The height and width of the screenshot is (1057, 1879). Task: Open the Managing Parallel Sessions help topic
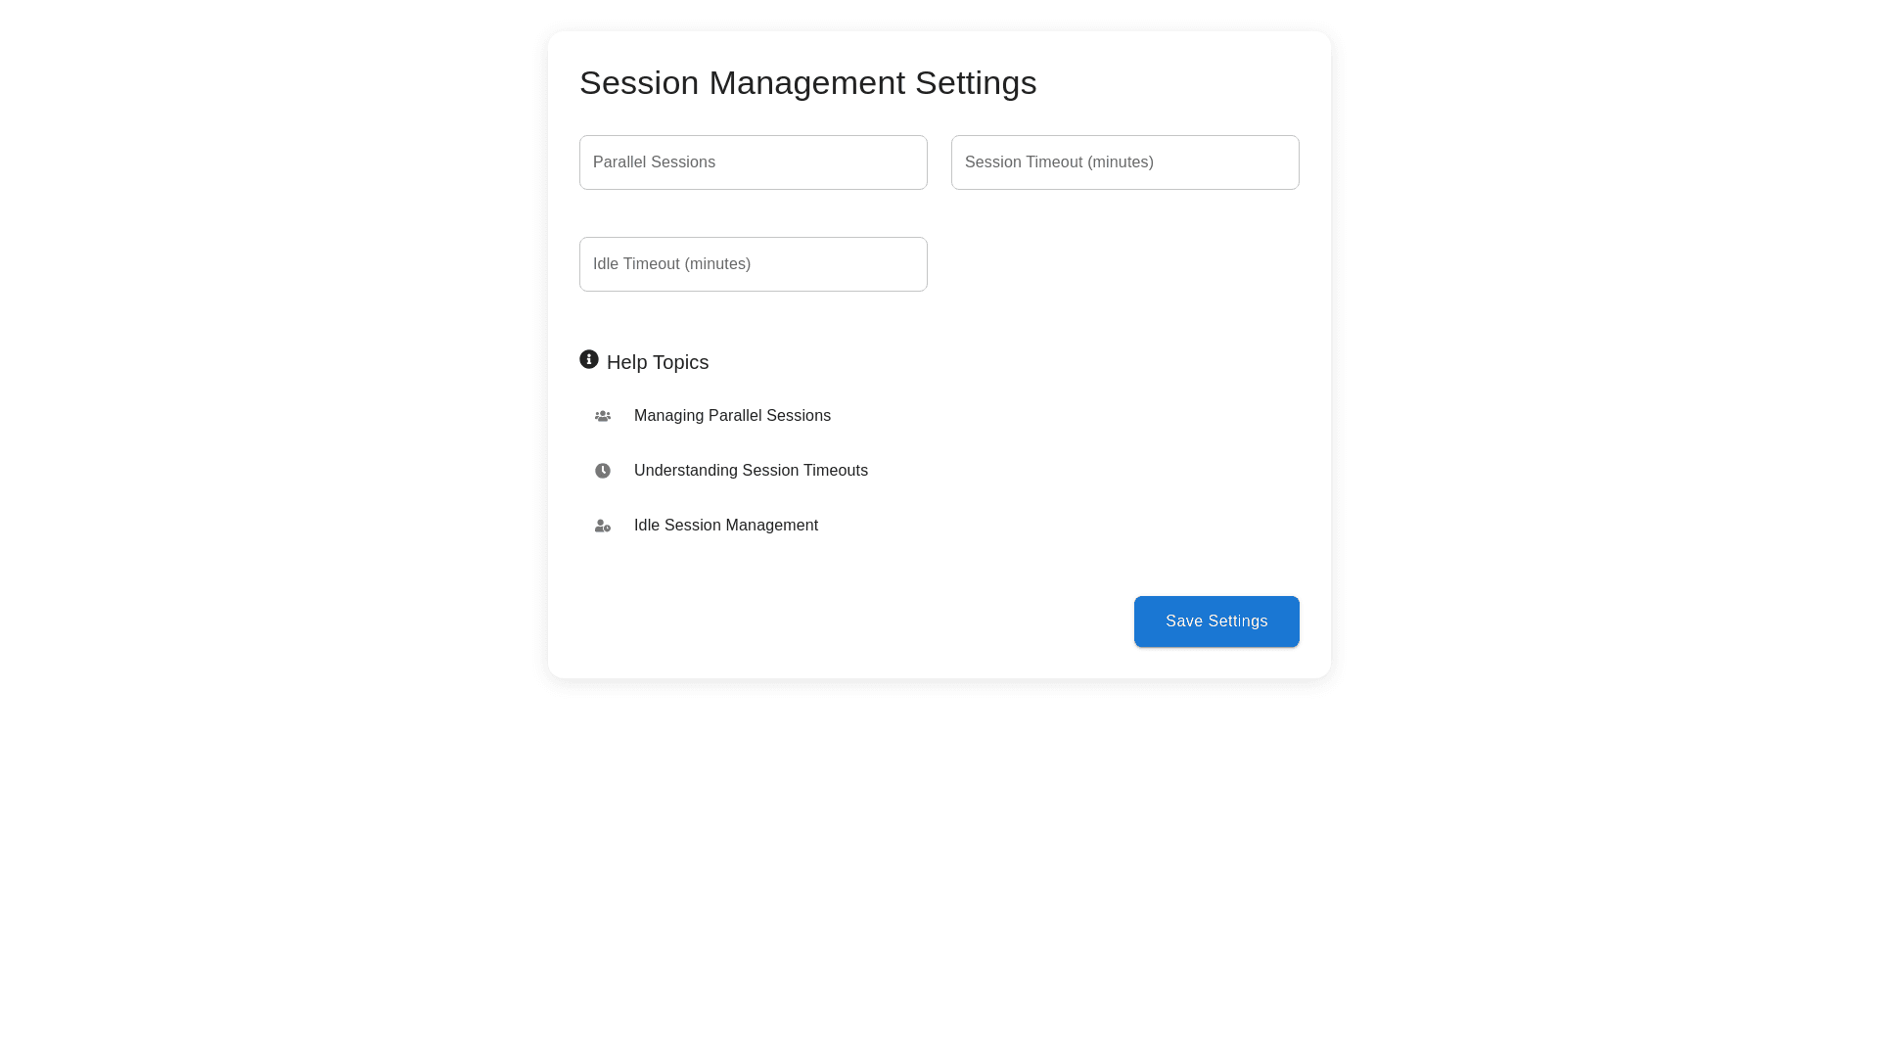732,416
